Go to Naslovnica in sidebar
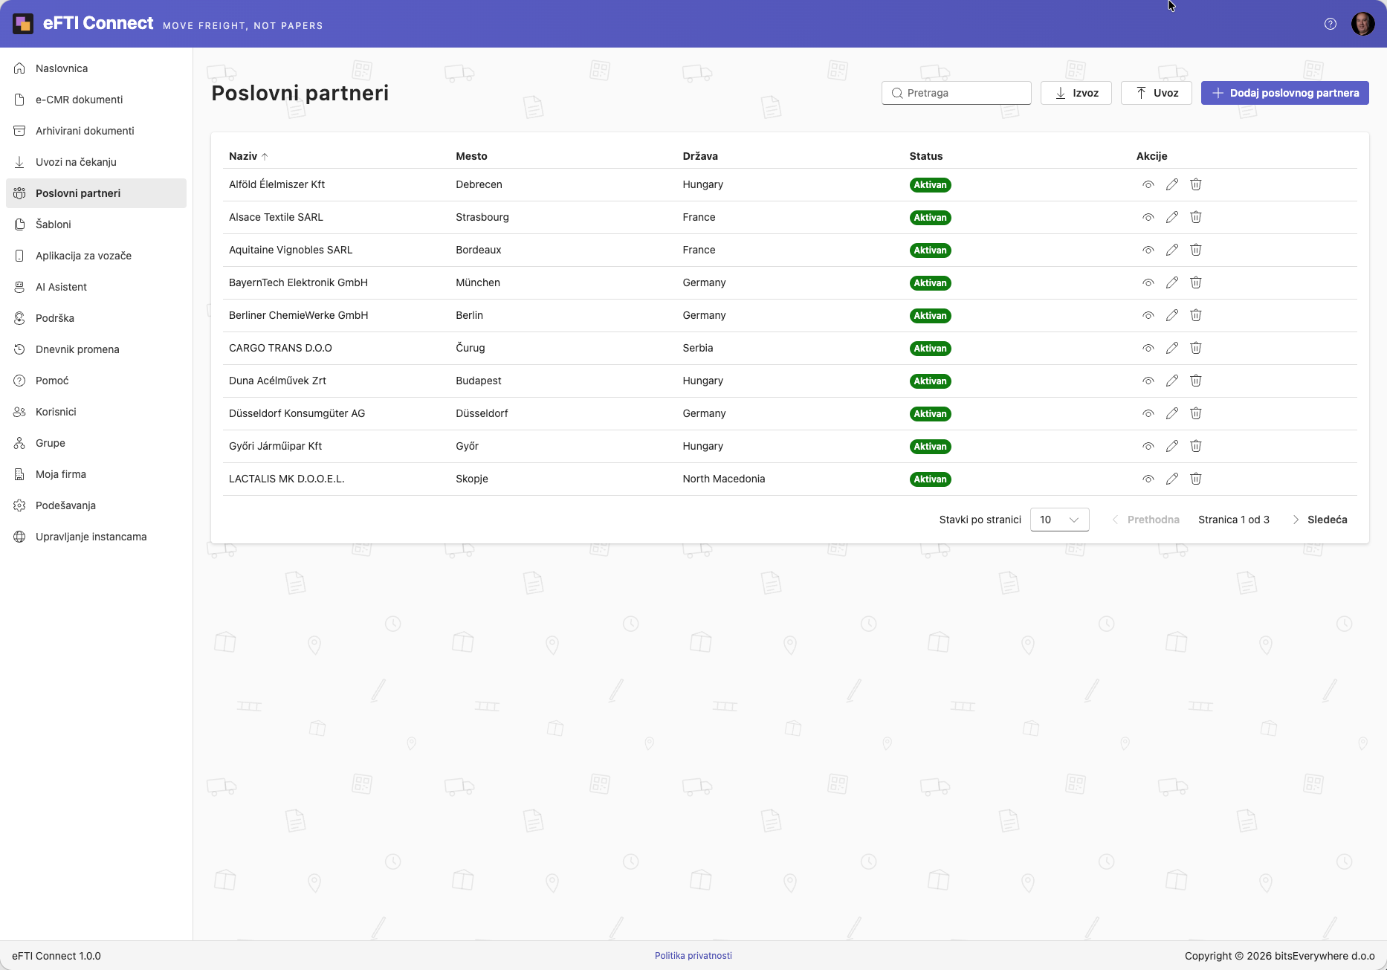The width and height of the screenshot is (1387, 970). (x=96, y=68)
